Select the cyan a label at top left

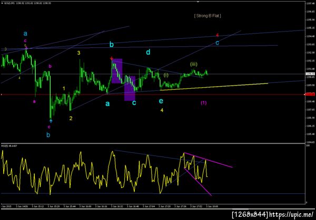tap(25, 34)
